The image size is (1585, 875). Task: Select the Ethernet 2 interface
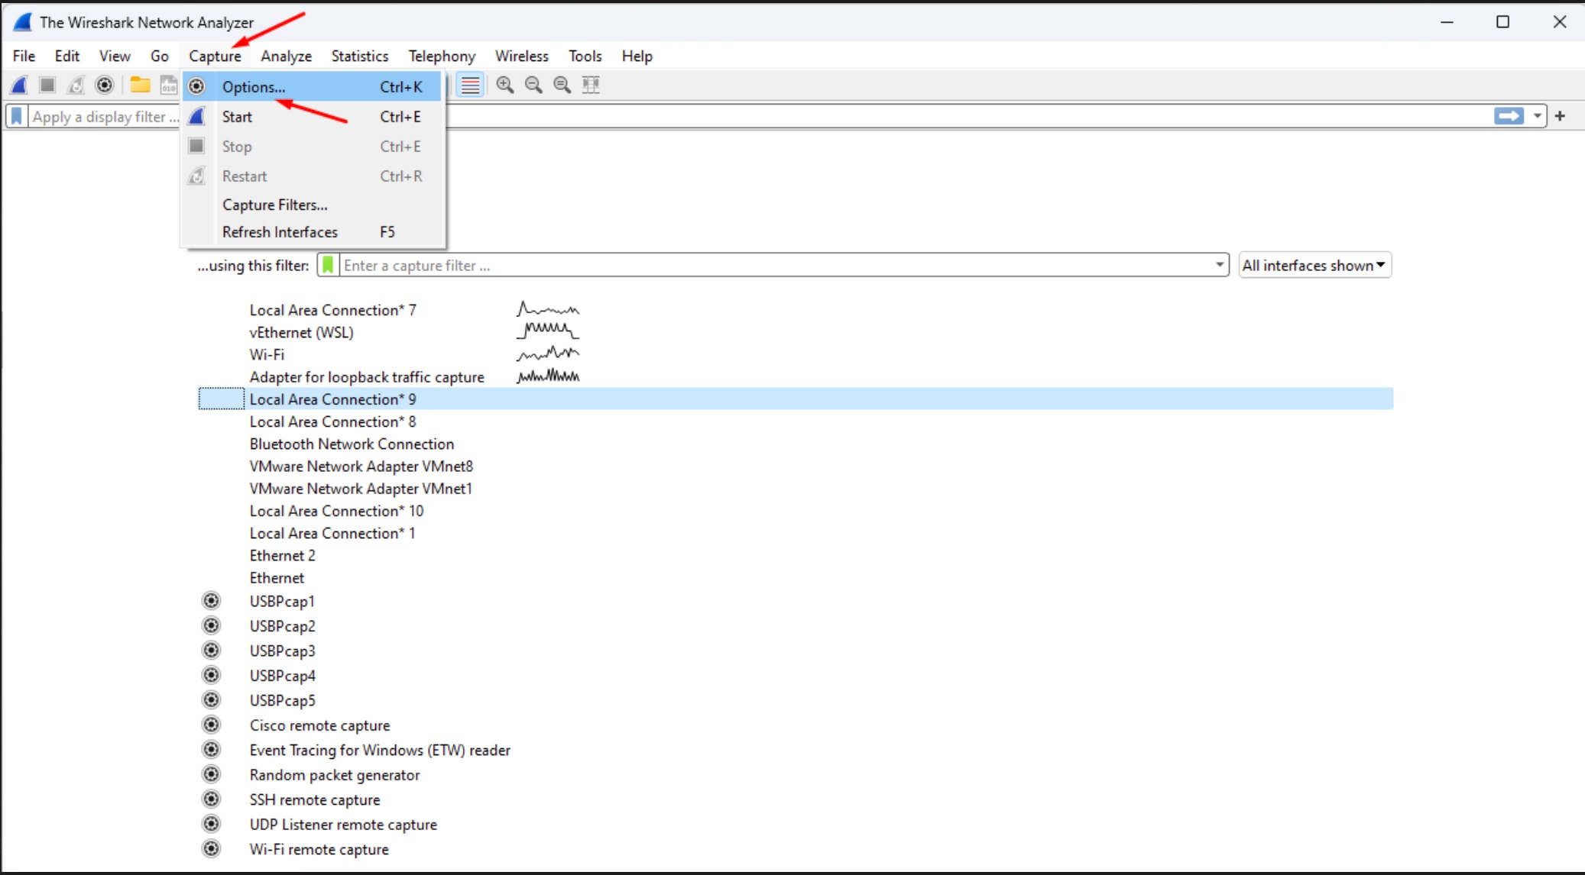(x=282, y=555)
